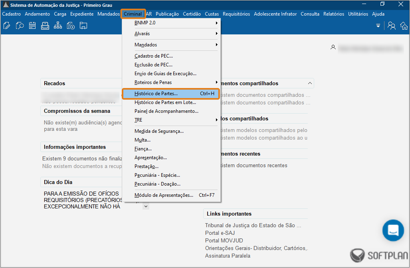Select Prestação menu entry
Image resolution: width=410 pixels, height=268 pixels.
point(171,166)
